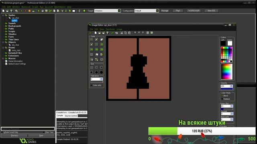
Task: Click the Undo arrow in Image Editor
Action: [x=112, y=33]
